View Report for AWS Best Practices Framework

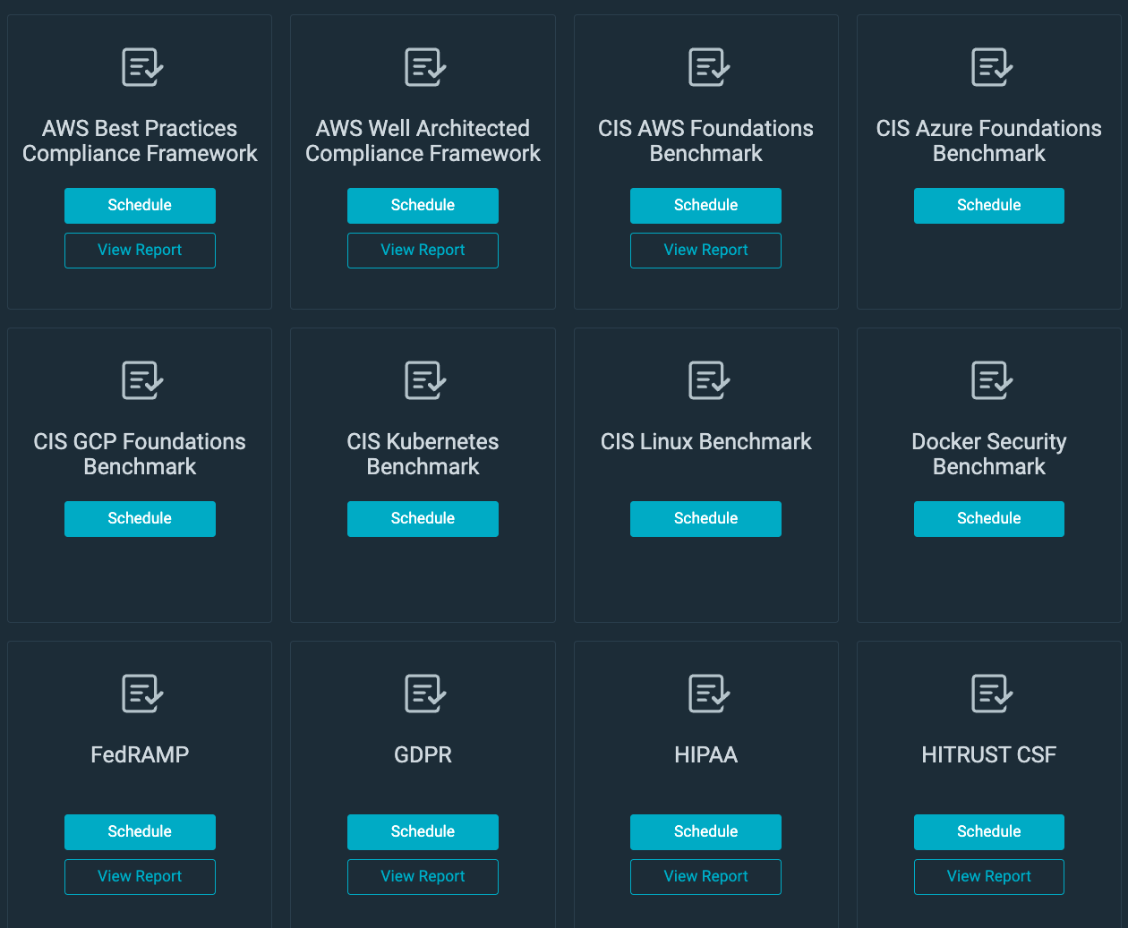tap(140, 251)
